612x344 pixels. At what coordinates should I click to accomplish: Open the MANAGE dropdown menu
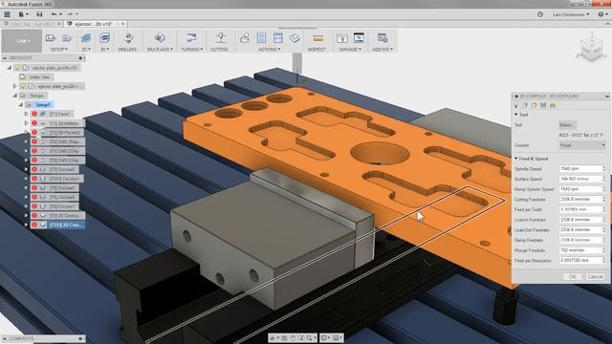350,50
